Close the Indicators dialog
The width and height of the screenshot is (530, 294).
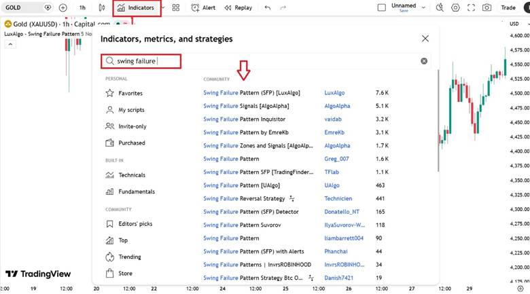click(x=425, y=39)
